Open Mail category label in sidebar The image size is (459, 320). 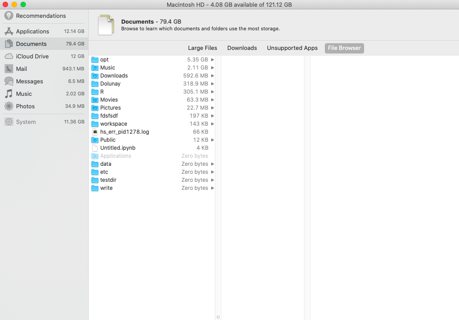pos(21,69)
